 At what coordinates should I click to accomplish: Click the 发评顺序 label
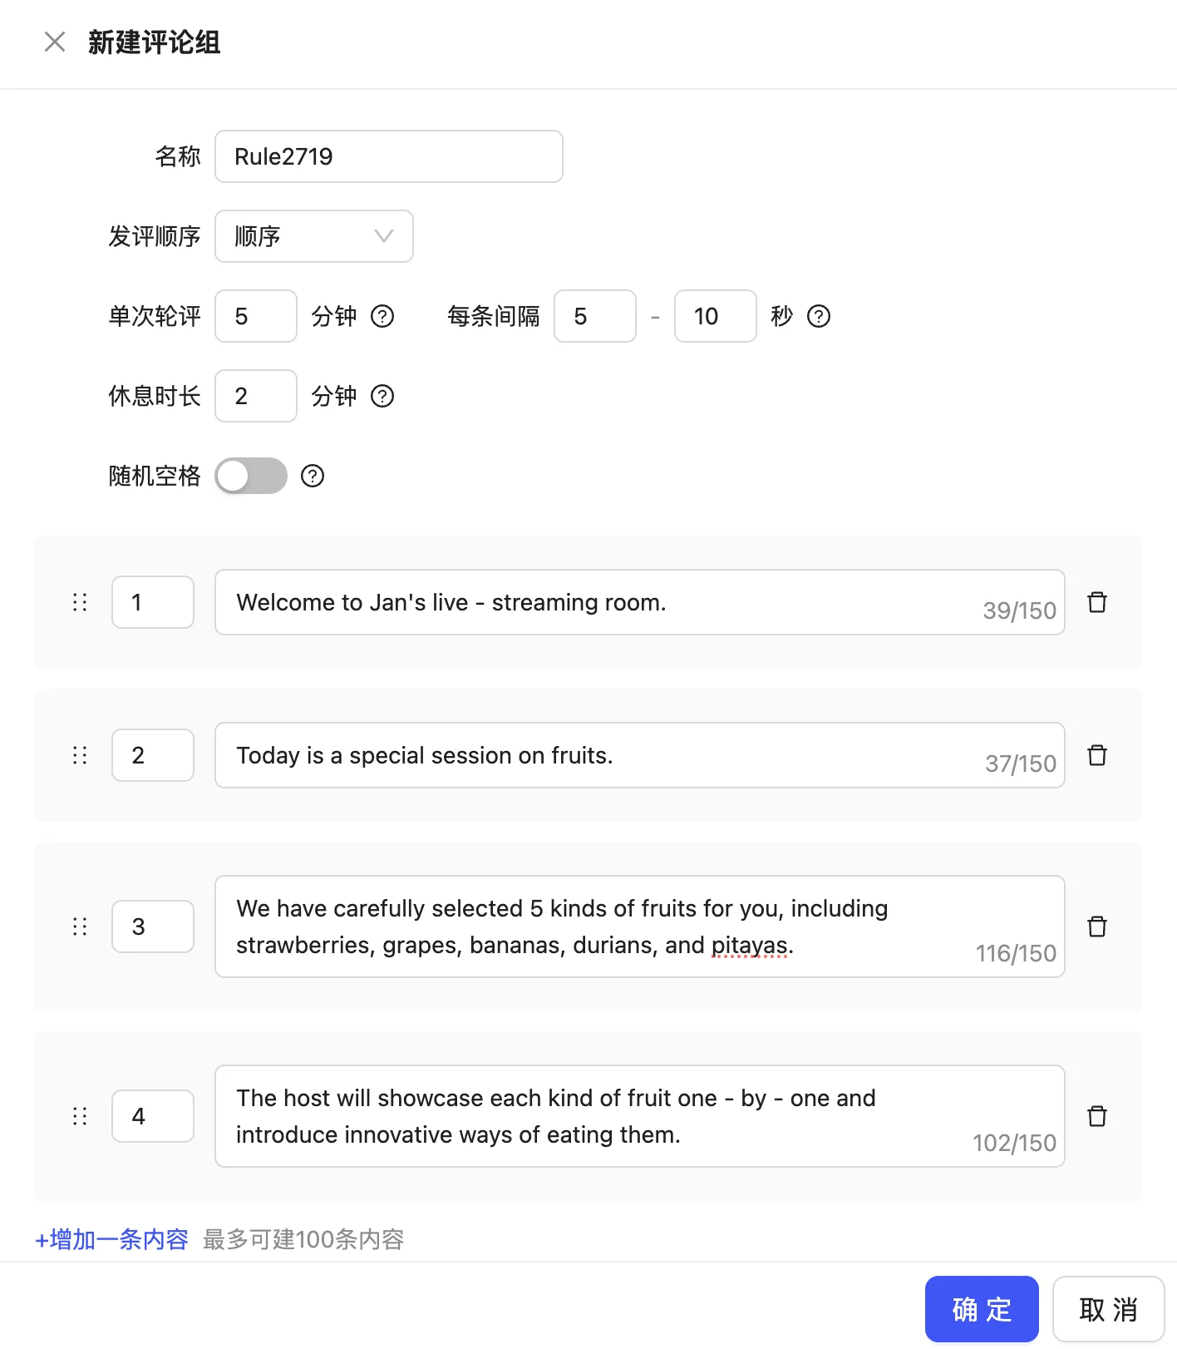(x=155, y=236)
